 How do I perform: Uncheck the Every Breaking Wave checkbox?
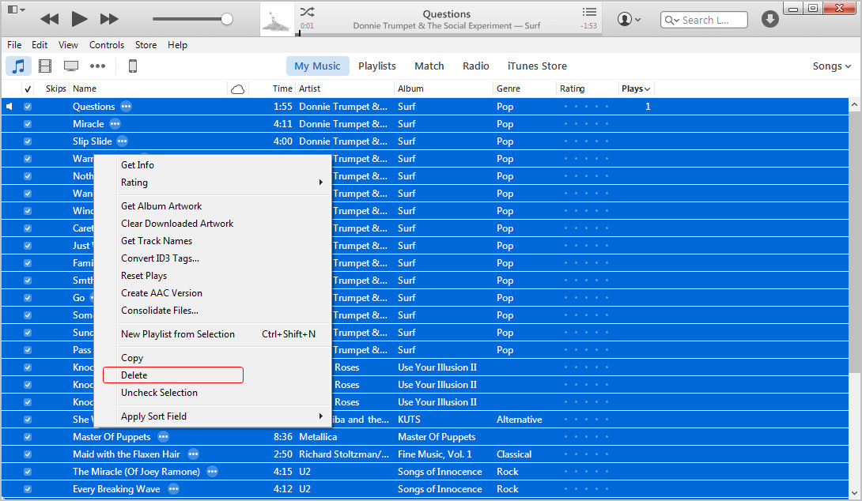tap(28, 489)
